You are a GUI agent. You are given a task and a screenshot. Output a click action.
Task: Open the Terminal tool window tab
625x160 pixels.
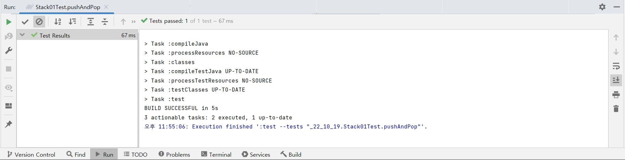[x=216, y=154]
